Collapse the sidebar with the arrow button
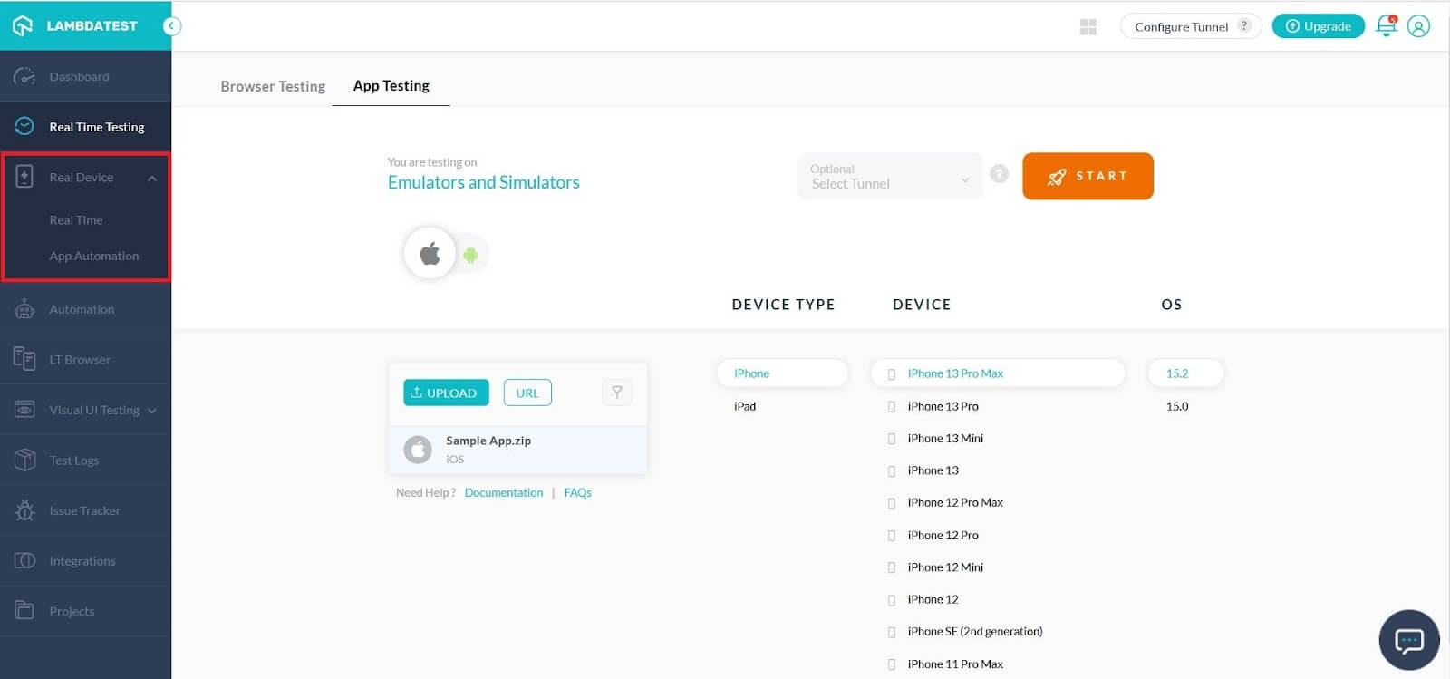 [172, 26]
